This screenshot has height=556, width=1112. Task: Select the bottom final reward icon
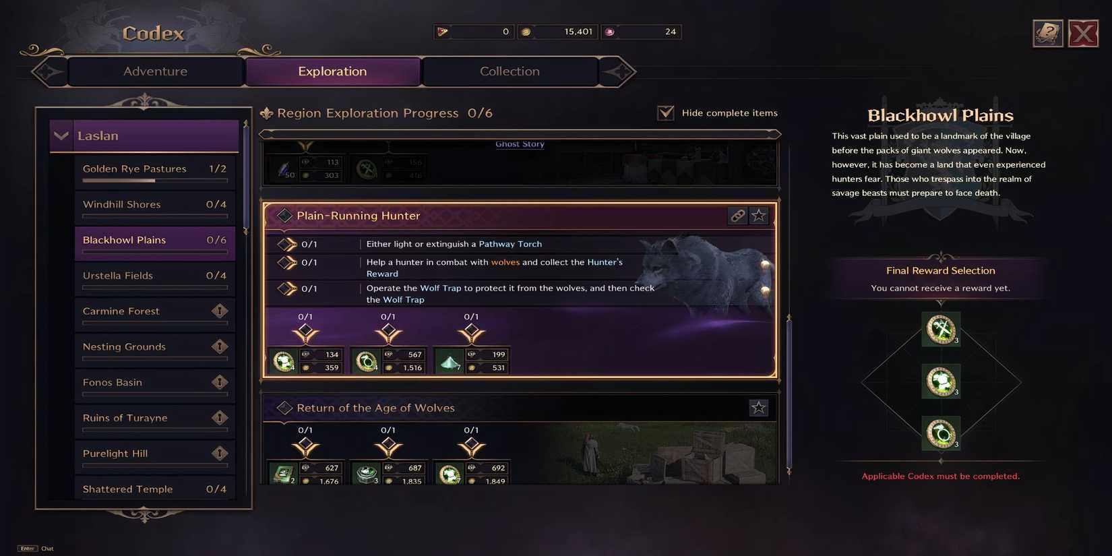(x=941, y=433)
